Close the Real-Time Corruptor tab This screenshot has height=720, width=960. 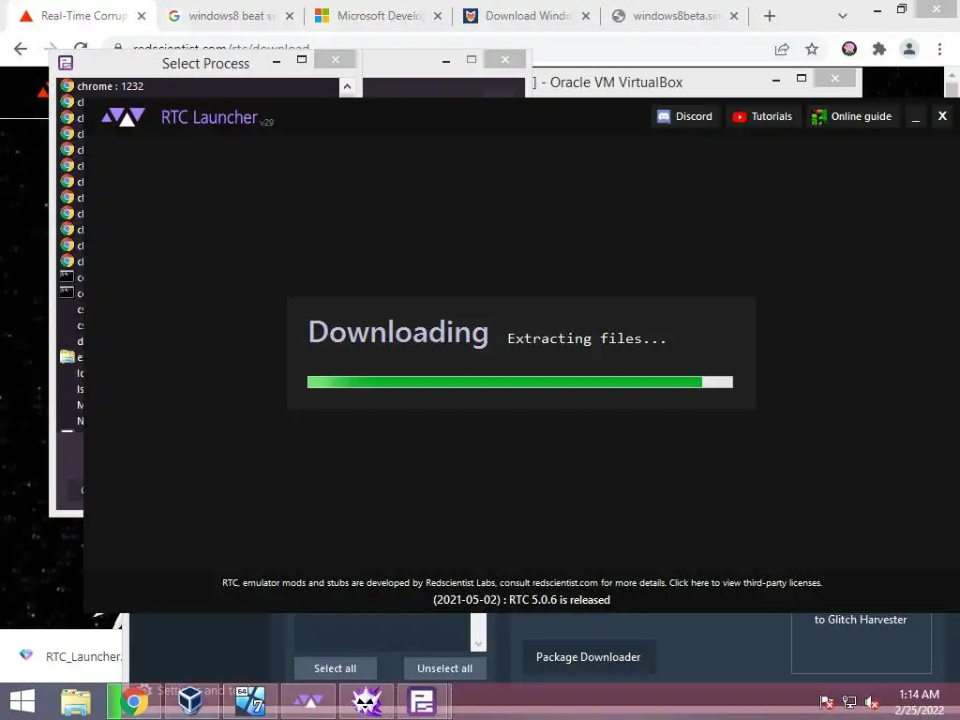tap(142, 17)
